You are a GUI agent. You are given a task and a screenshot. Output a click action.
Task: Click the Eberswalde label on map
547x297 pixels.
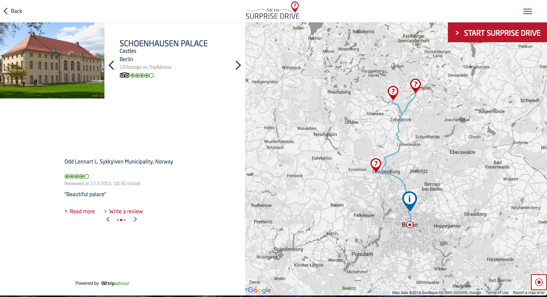(x=463, y=152)
